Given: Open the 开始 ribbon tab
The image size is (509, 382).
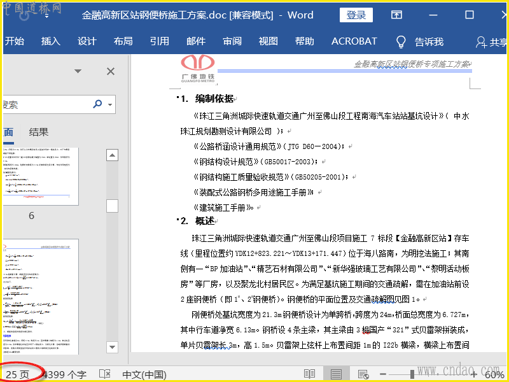Looking at the screenshot, I should [x=14, y=41].
